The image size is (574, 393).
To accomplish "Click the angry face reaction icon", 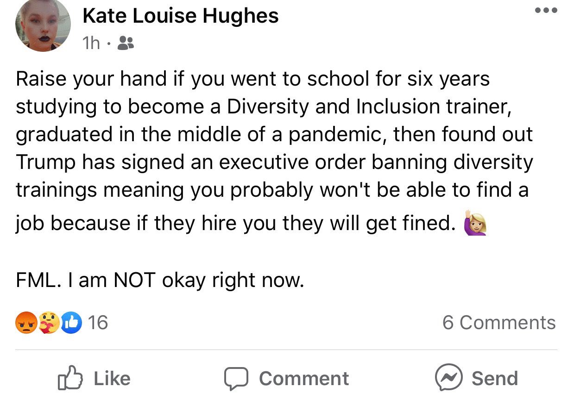I will click(25, 323).
